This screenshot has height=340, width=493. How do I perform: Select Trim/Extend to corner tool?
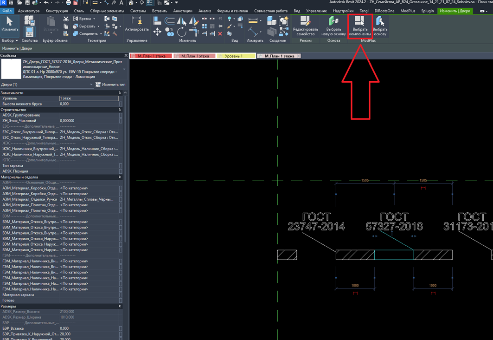point(194,32)
